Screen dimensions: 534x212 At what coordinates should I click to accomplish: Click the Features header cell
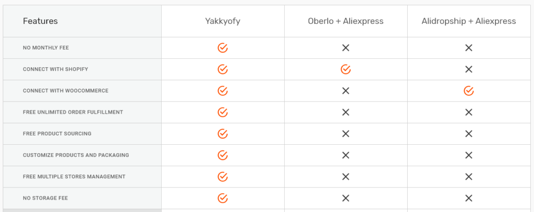click(x=82, y=21)
